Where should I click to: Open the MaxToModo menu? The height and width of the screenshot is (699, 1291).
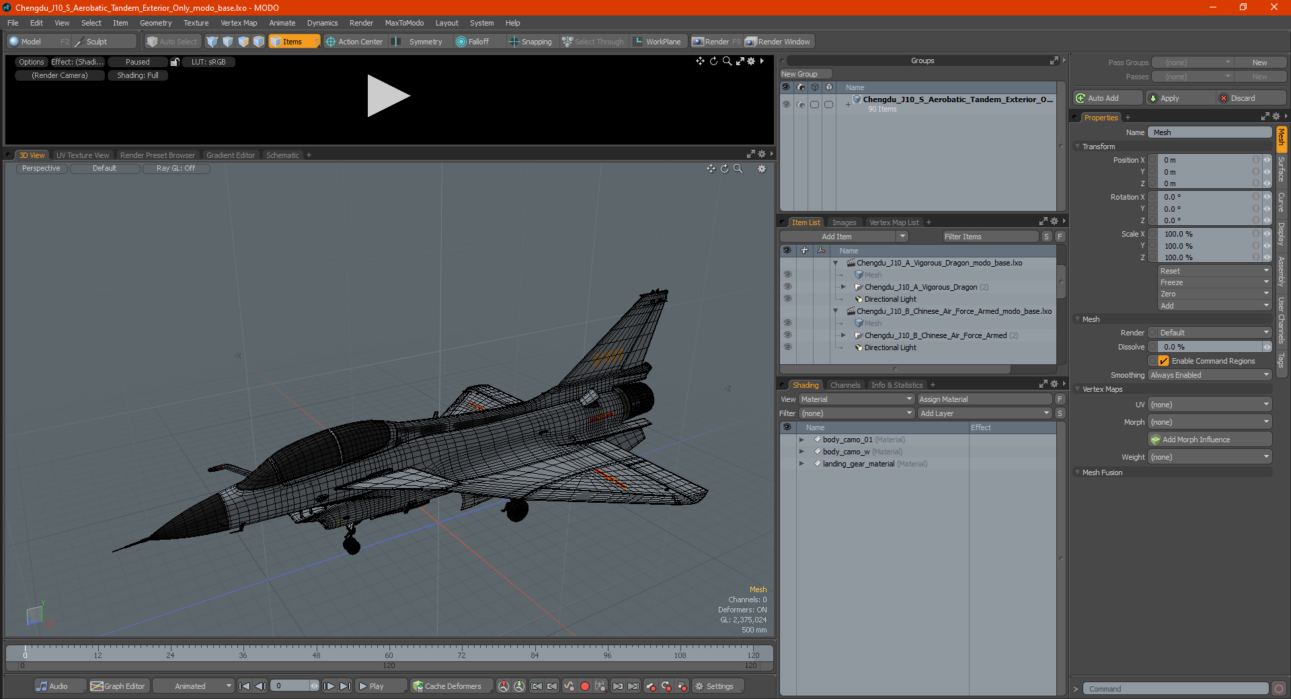coord(404,23)
